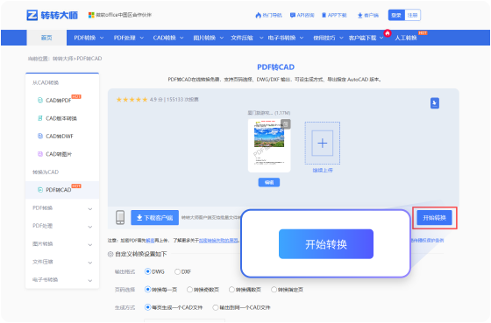Viewport: 491px width, 323px height.
Task: Click the 登录 button
Action: coord(396,15)
